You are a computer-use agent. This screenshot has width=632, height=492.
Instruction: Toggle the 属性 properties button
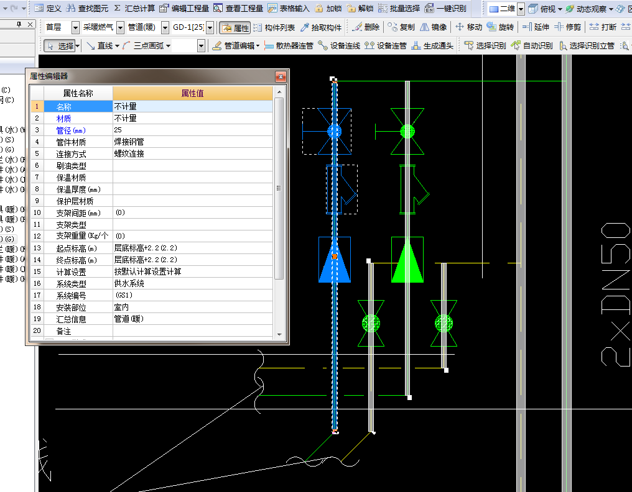coord(235,27)
